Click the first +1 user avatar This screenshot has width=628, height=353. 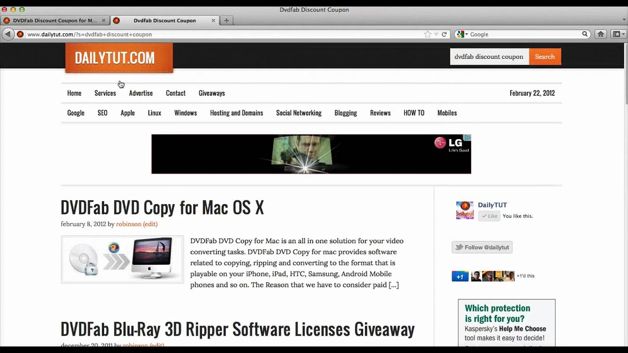click(x=476, y=276)
